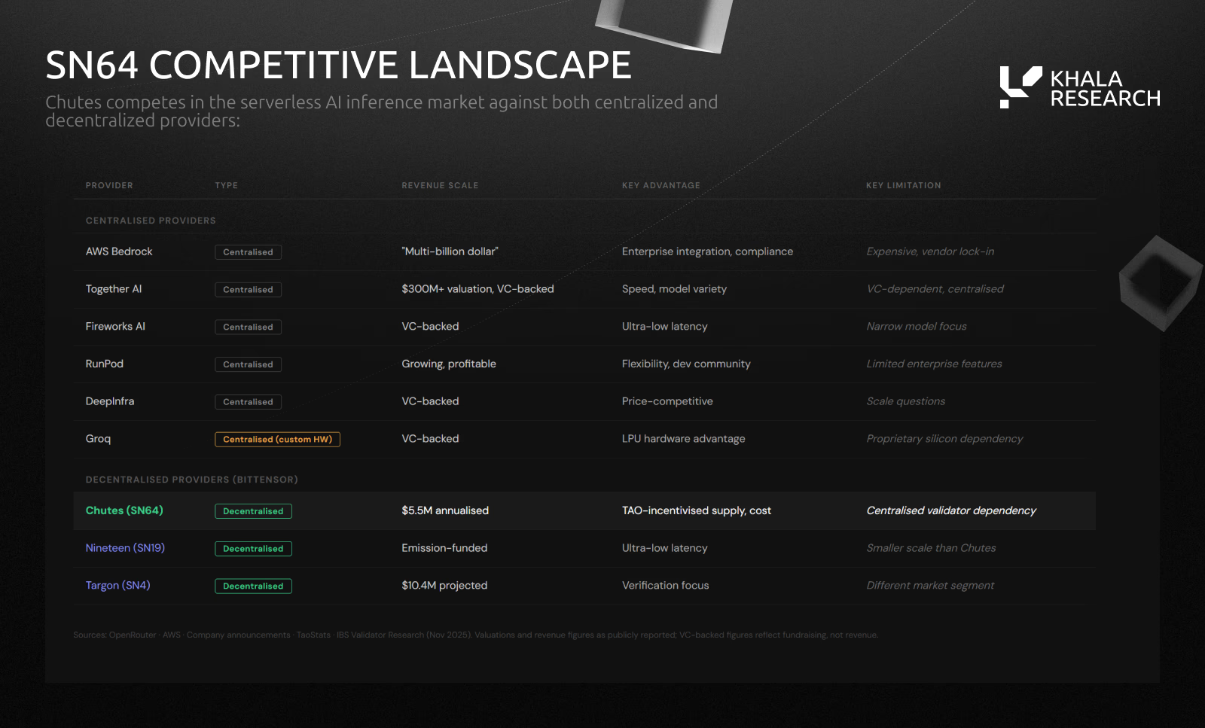The image size is (1205, 728).
Task: Click the $5.5M annualised revenue cell
Action: [445, 510]
